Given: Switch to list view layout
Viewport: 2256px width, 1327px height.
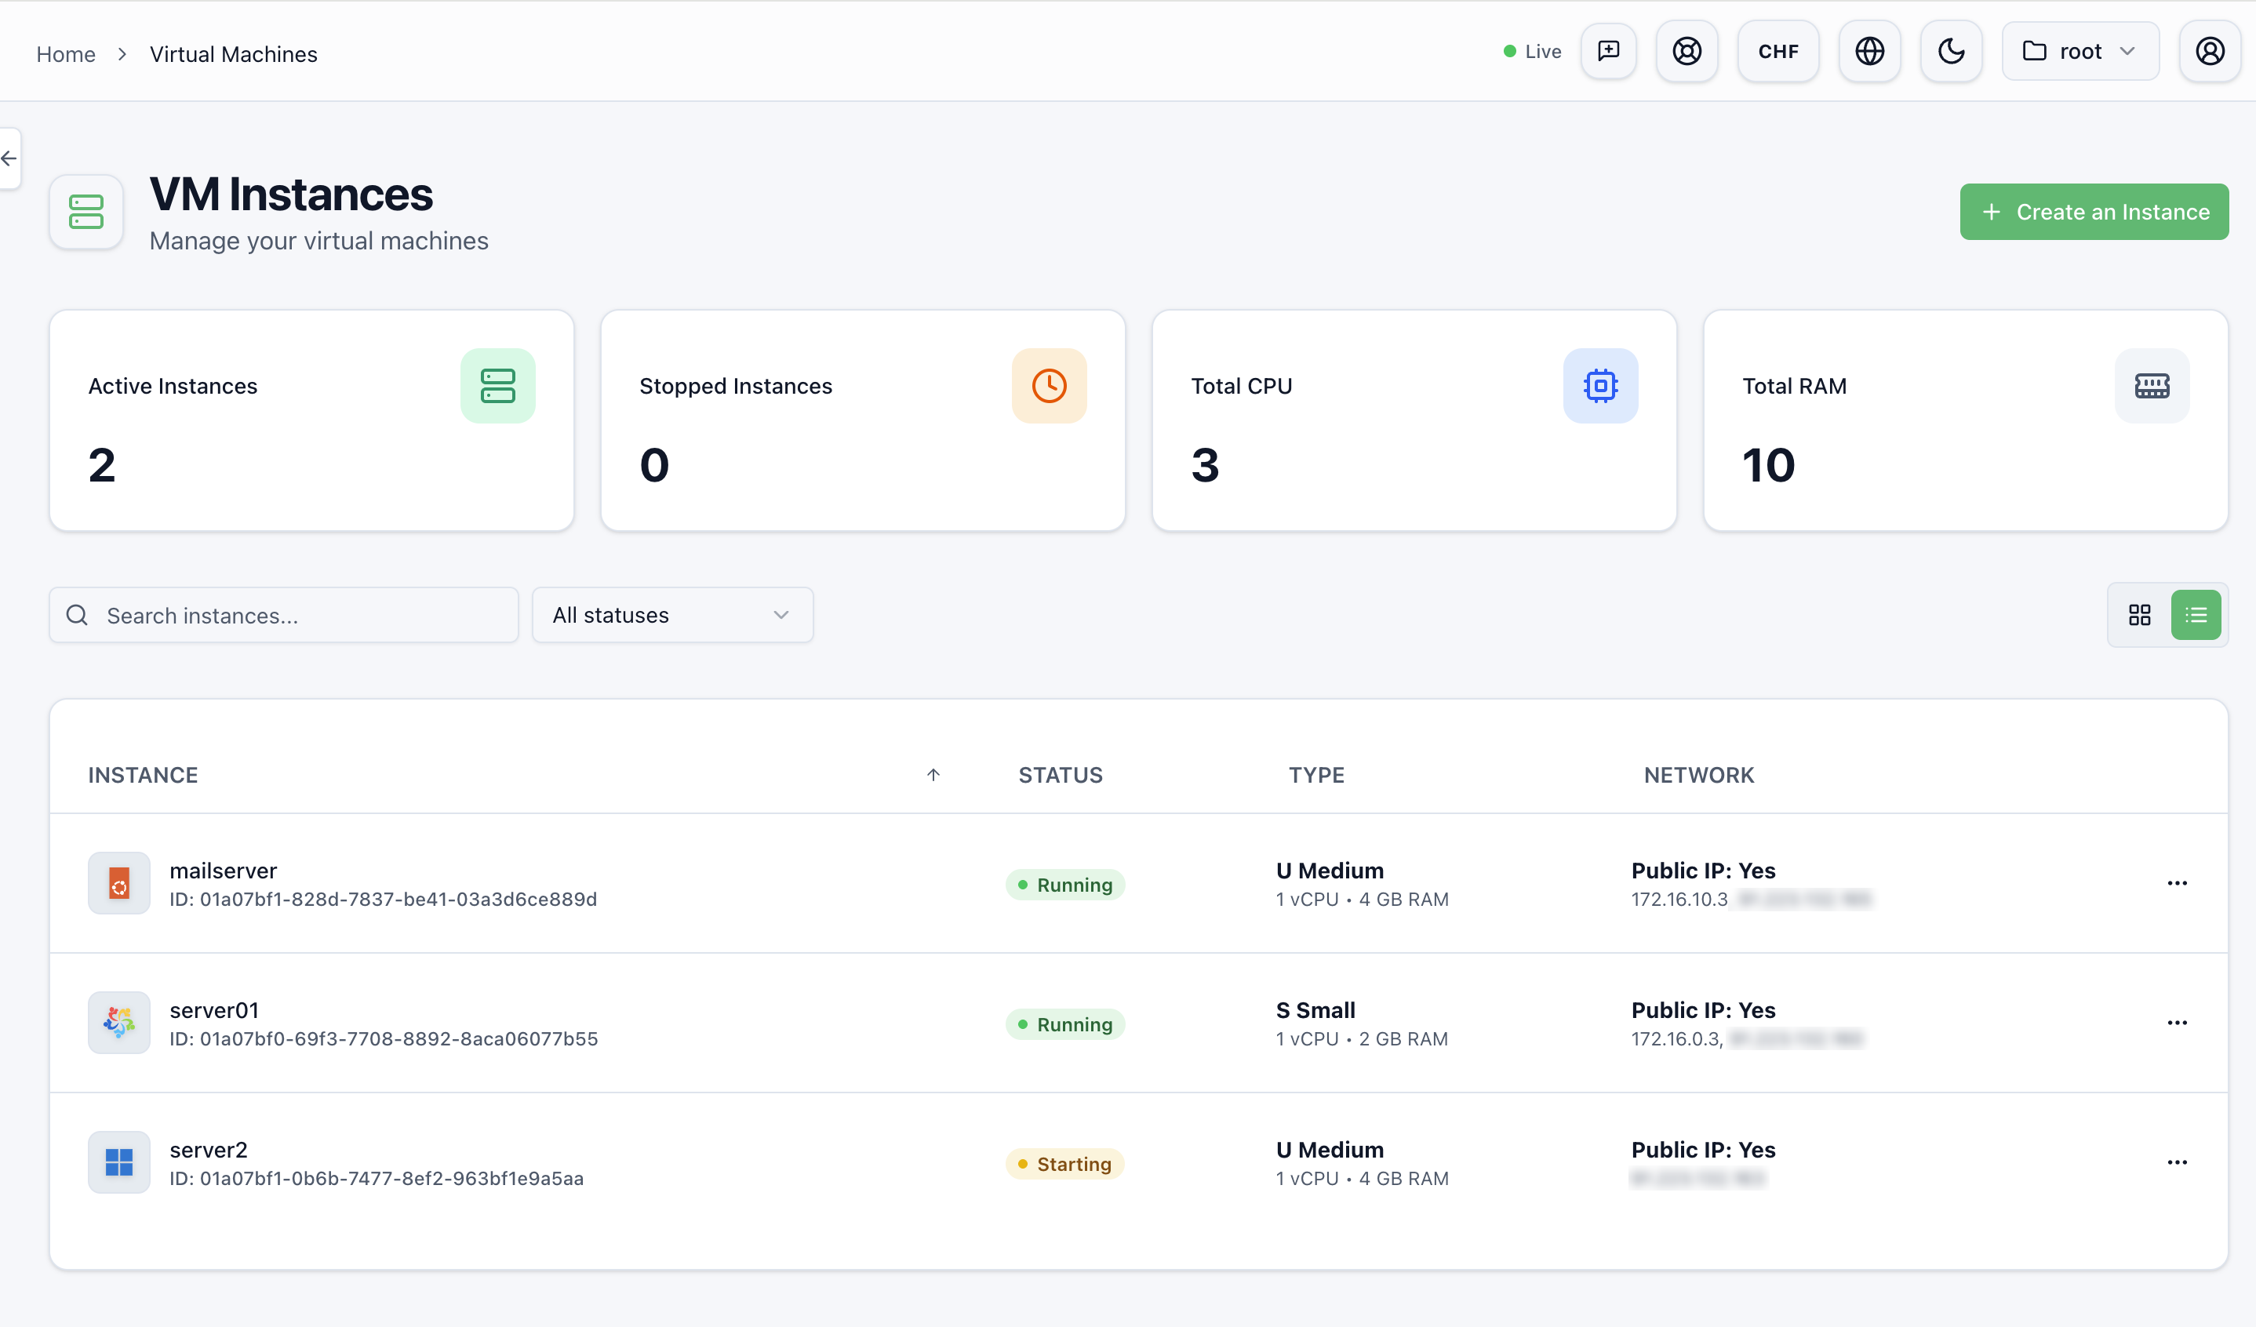Looking at the screenshot, I should (x=2196, y=615).
